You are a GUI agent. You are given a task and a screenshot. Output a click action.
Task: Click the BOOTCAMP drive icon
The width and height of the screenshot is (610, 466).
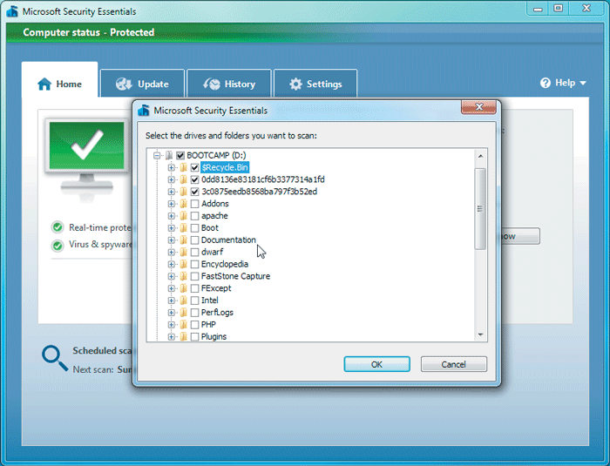coord(169,156)
